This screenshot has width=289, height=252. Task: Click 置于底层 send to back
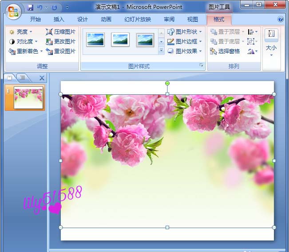tap(225, 42)
